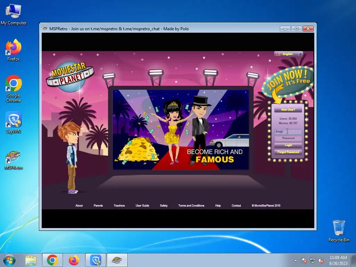Click the MSPRetro window title icon
356x267 pixels.
[45, 29]
